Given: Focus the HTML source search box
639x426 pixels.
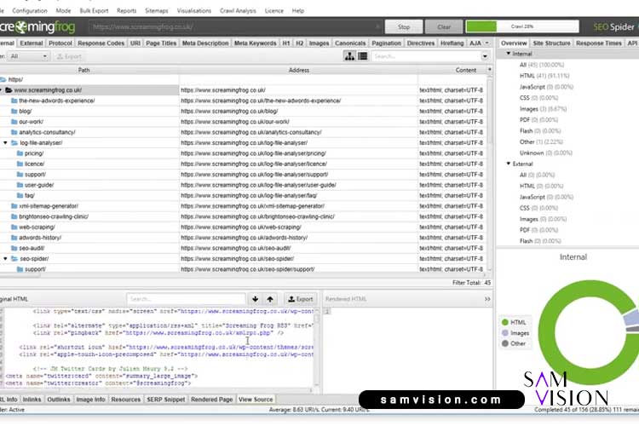Looking at the screenshot, I should (186, 299).
